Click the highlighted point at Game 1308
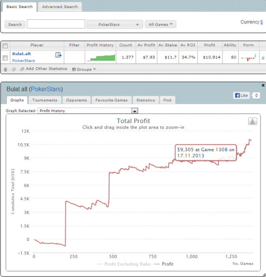The height and width of the screenshot is (277, 266). pos(240,155)
